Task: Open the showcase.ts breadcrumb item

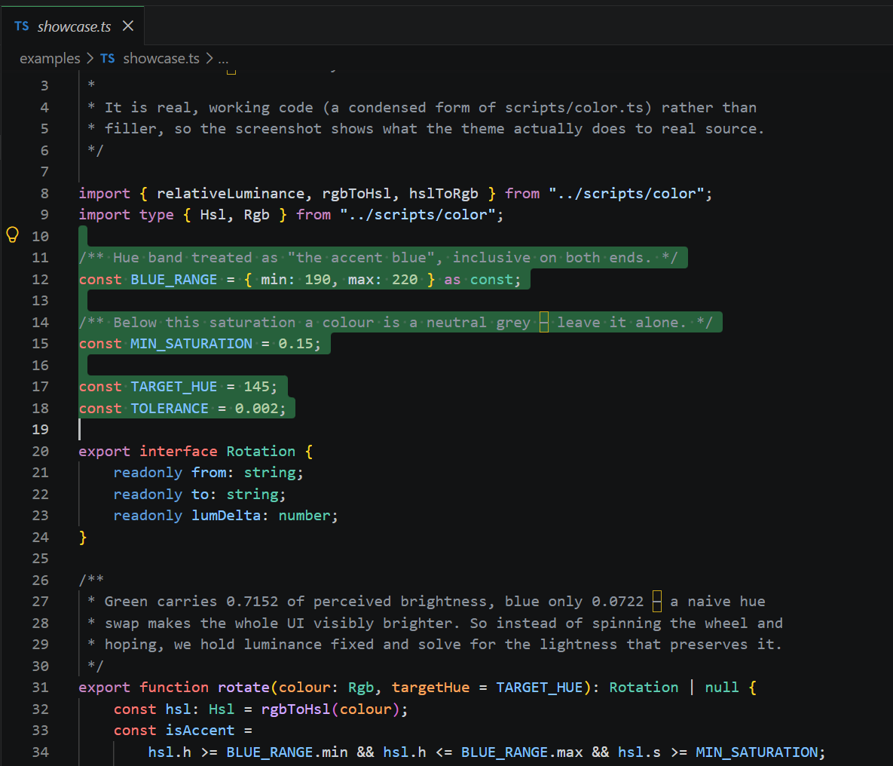Action: pyautogui.click(x=161, y=59)
